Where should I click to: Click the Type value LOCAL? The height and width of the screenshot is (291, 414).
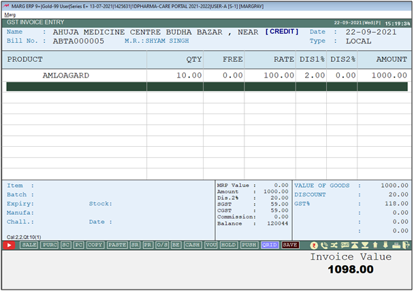(359, 41)
